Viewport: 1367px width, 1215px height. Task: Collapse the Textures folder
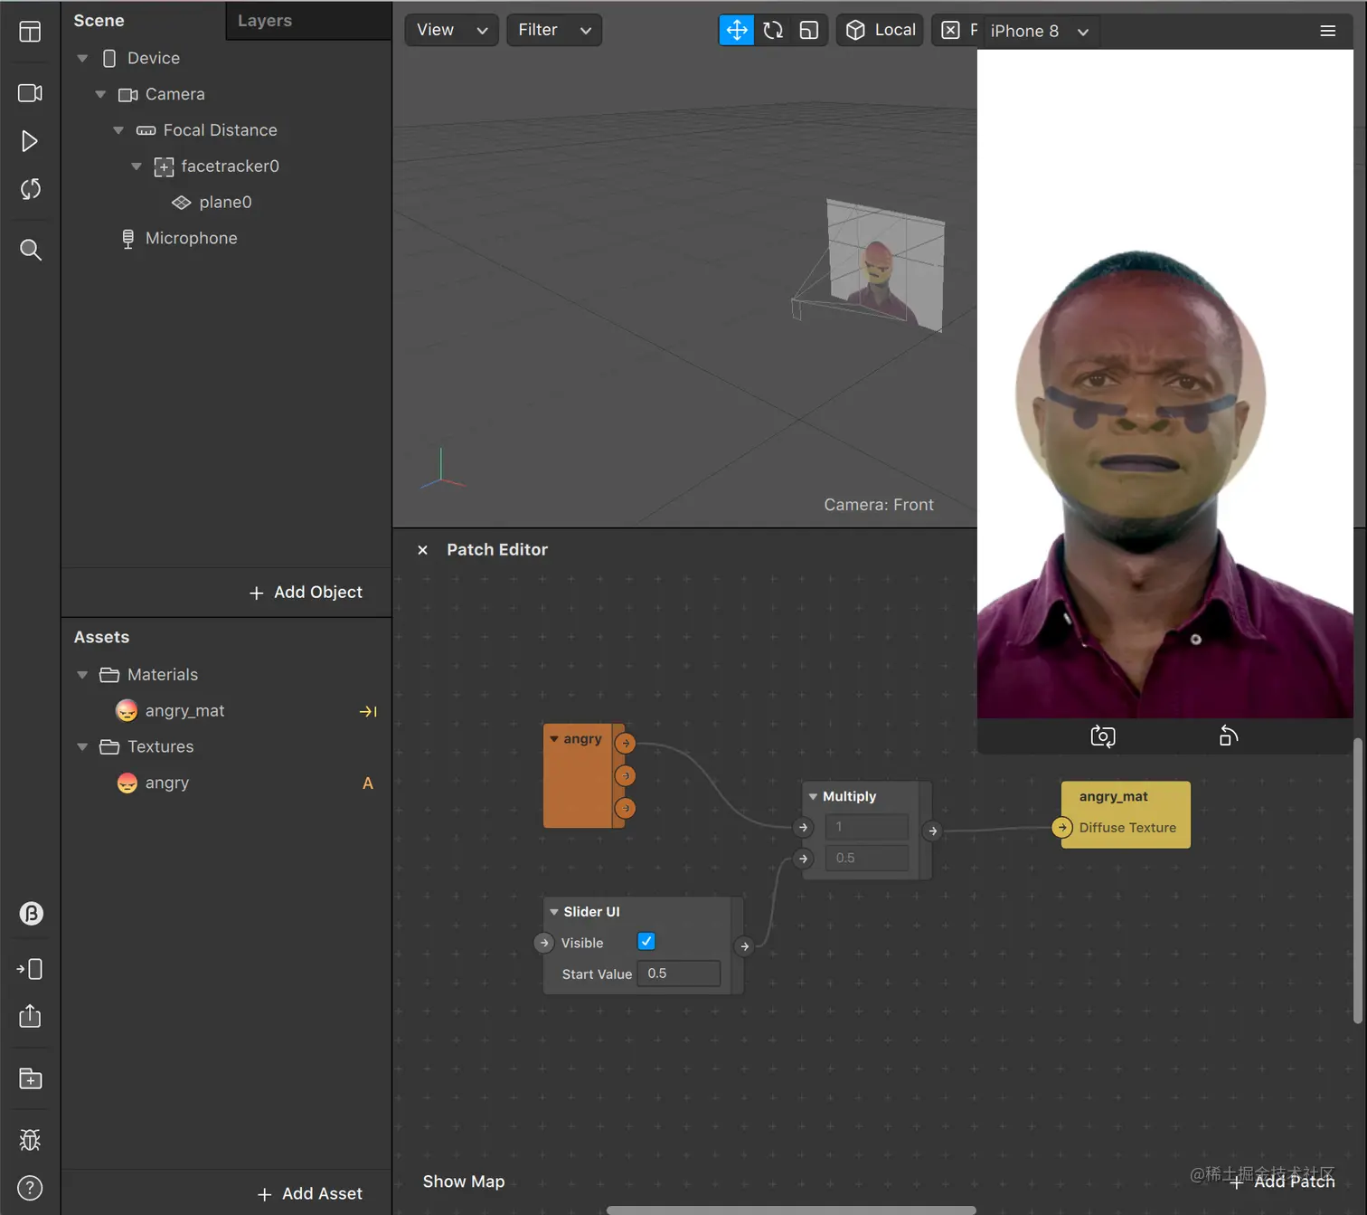[82, 747]
